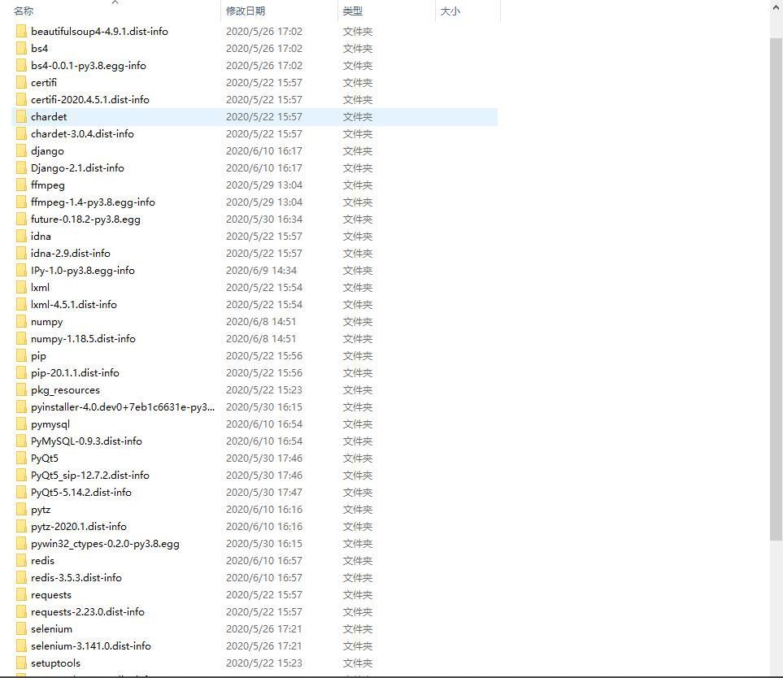Click the Django-2.1.dist-info folder icon
This screenshot has height=678, width=783.
pos(21,167)
